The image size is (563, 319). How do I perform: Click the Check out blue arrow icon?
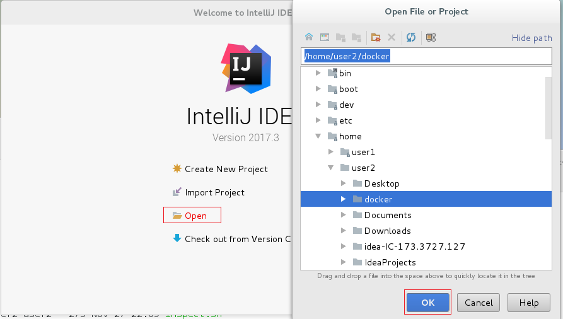[x=177, y=238]
